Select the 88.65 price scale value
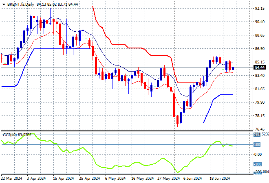The image size is (269, 183). (260, 35)
